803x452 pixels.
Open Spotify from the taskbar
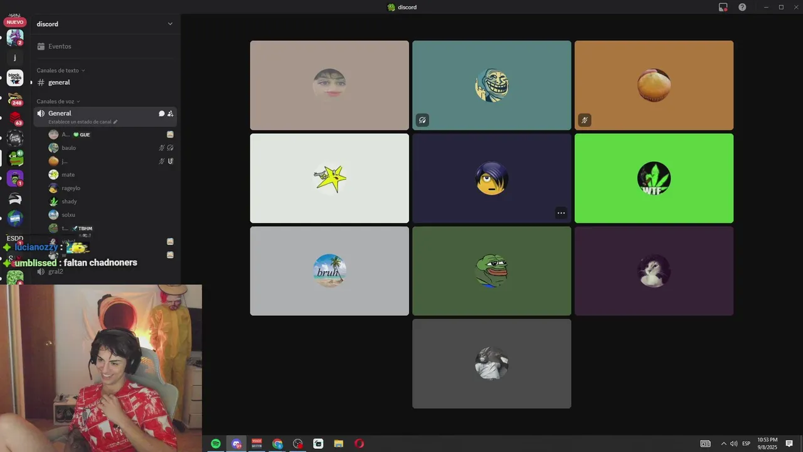[x=216, y=444]
